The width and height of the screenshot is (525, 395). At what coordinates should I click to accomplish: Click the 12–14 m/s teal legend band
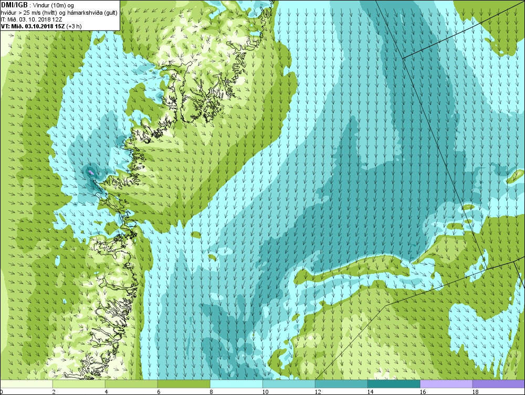[341, 383]
